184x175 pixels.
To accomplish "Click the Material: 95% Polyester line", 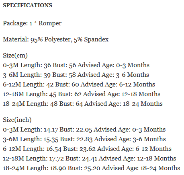I will pos(55,39).
